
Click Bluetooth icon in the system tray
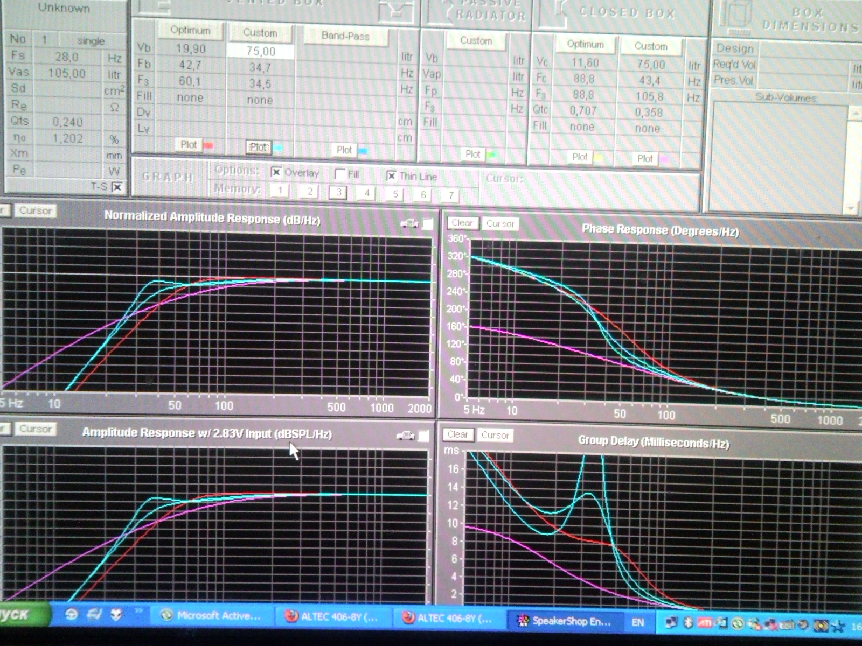[688, 623]
